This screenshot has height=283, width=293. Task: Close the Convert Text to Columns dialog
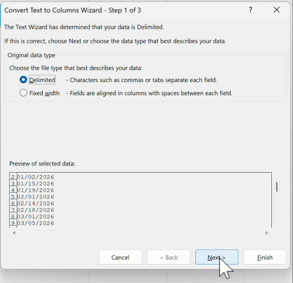[x=277, y=10]
